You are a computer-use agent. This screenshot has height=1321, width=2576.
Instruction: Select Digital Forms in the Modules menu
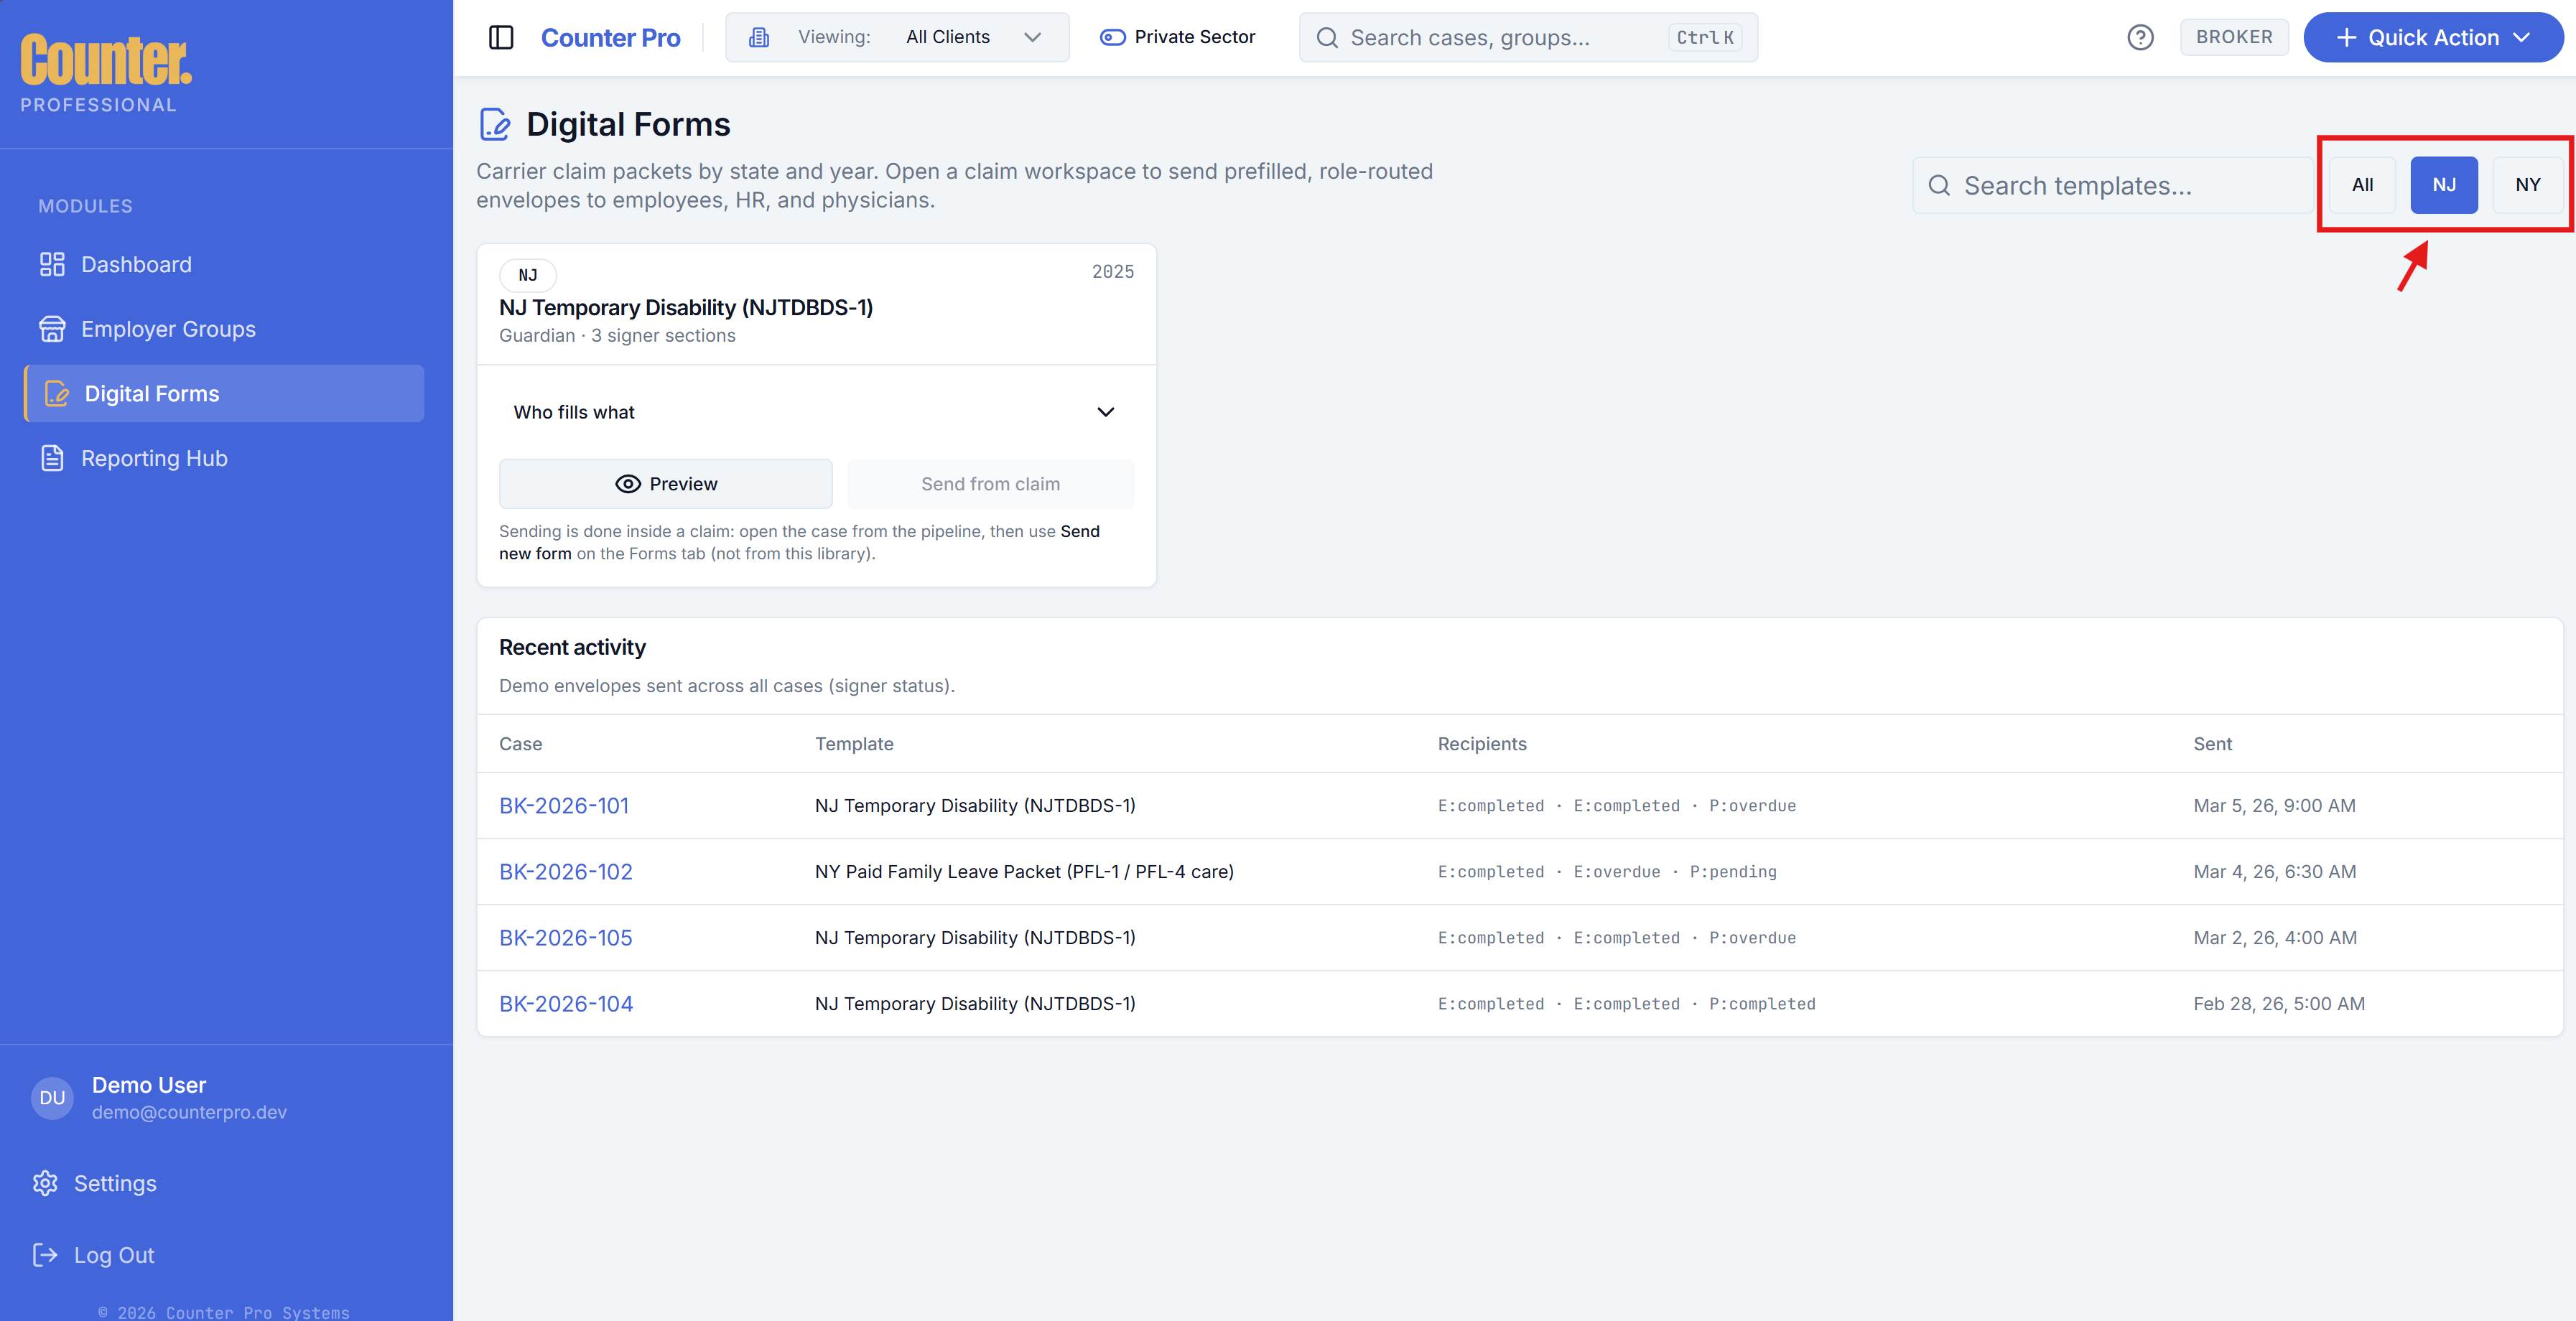(x=151, y=393)
